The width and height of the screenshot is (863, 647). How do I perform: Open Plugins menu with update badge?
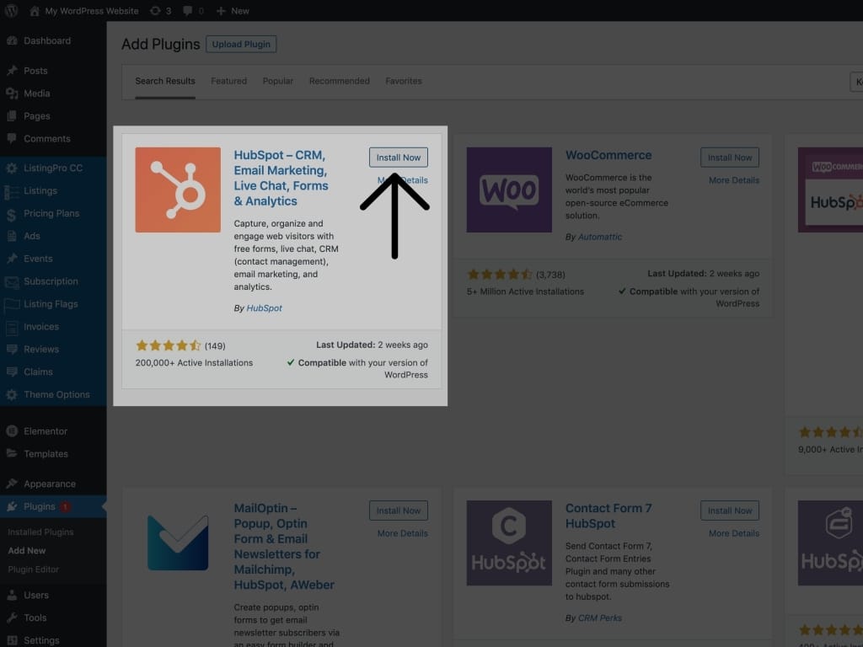point(53,506)
